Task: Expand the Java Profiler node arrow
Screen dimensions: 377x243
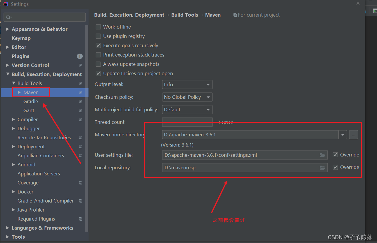Action: 13,210
